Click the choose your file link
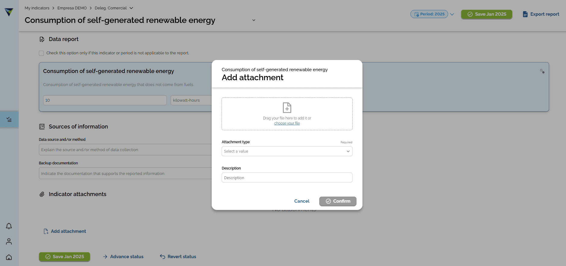 287,123
